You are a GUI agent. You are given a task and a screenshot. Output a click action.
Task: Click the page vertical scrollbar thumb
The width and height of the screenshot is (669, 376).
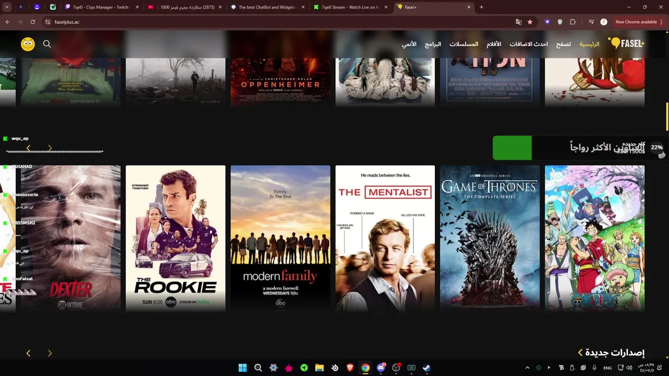click(x=667, y=117)
